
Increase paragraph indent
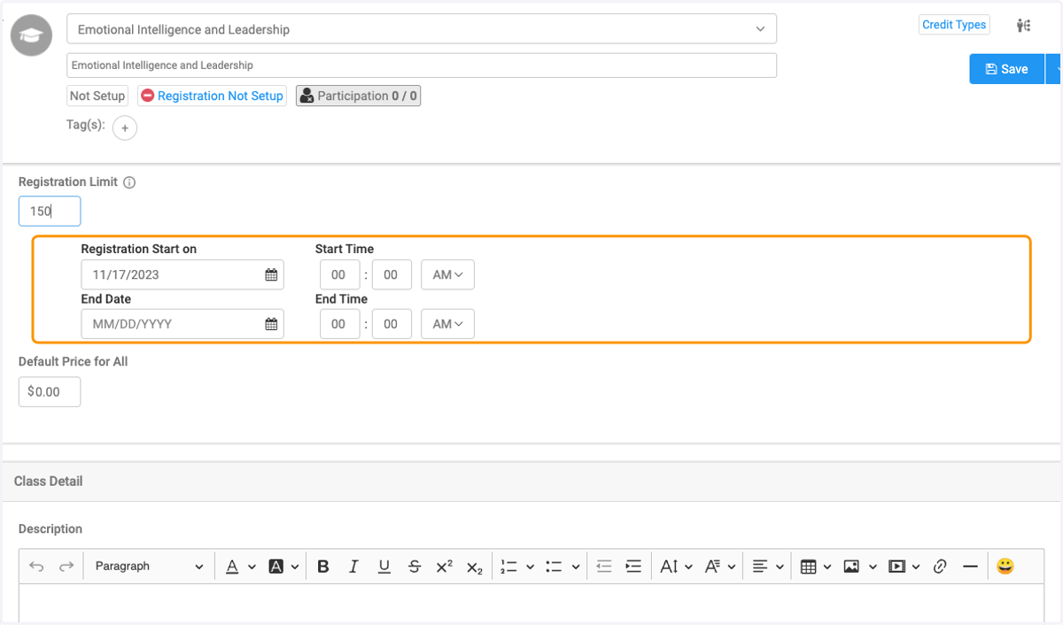coord(633,567)
